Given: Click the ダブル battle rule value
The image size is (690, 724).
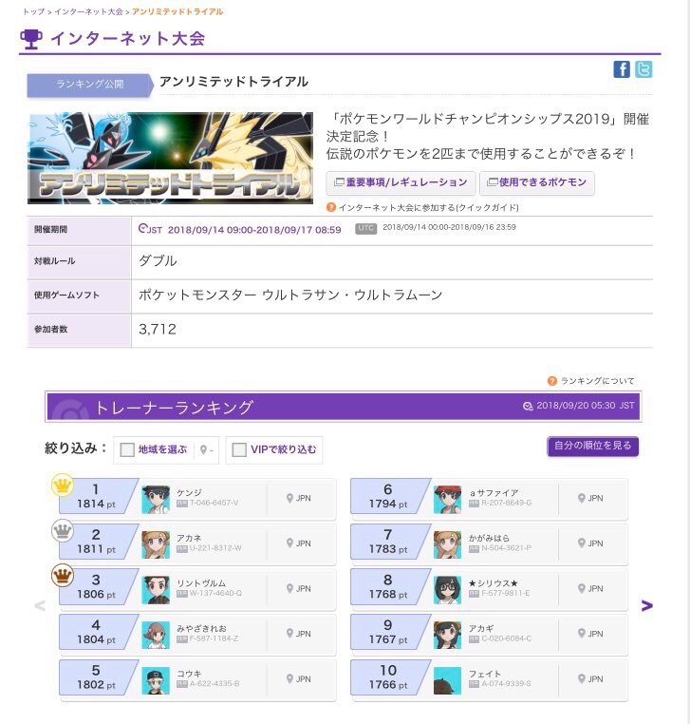Looking at the screenshot, I should 158,261.
